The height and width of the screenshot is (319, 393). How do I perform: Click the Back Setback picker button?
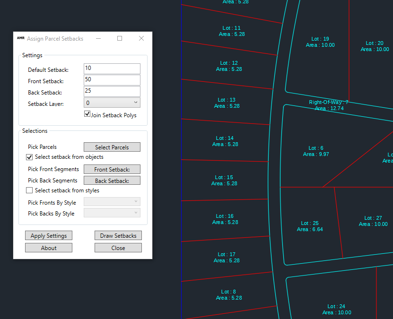112,180
